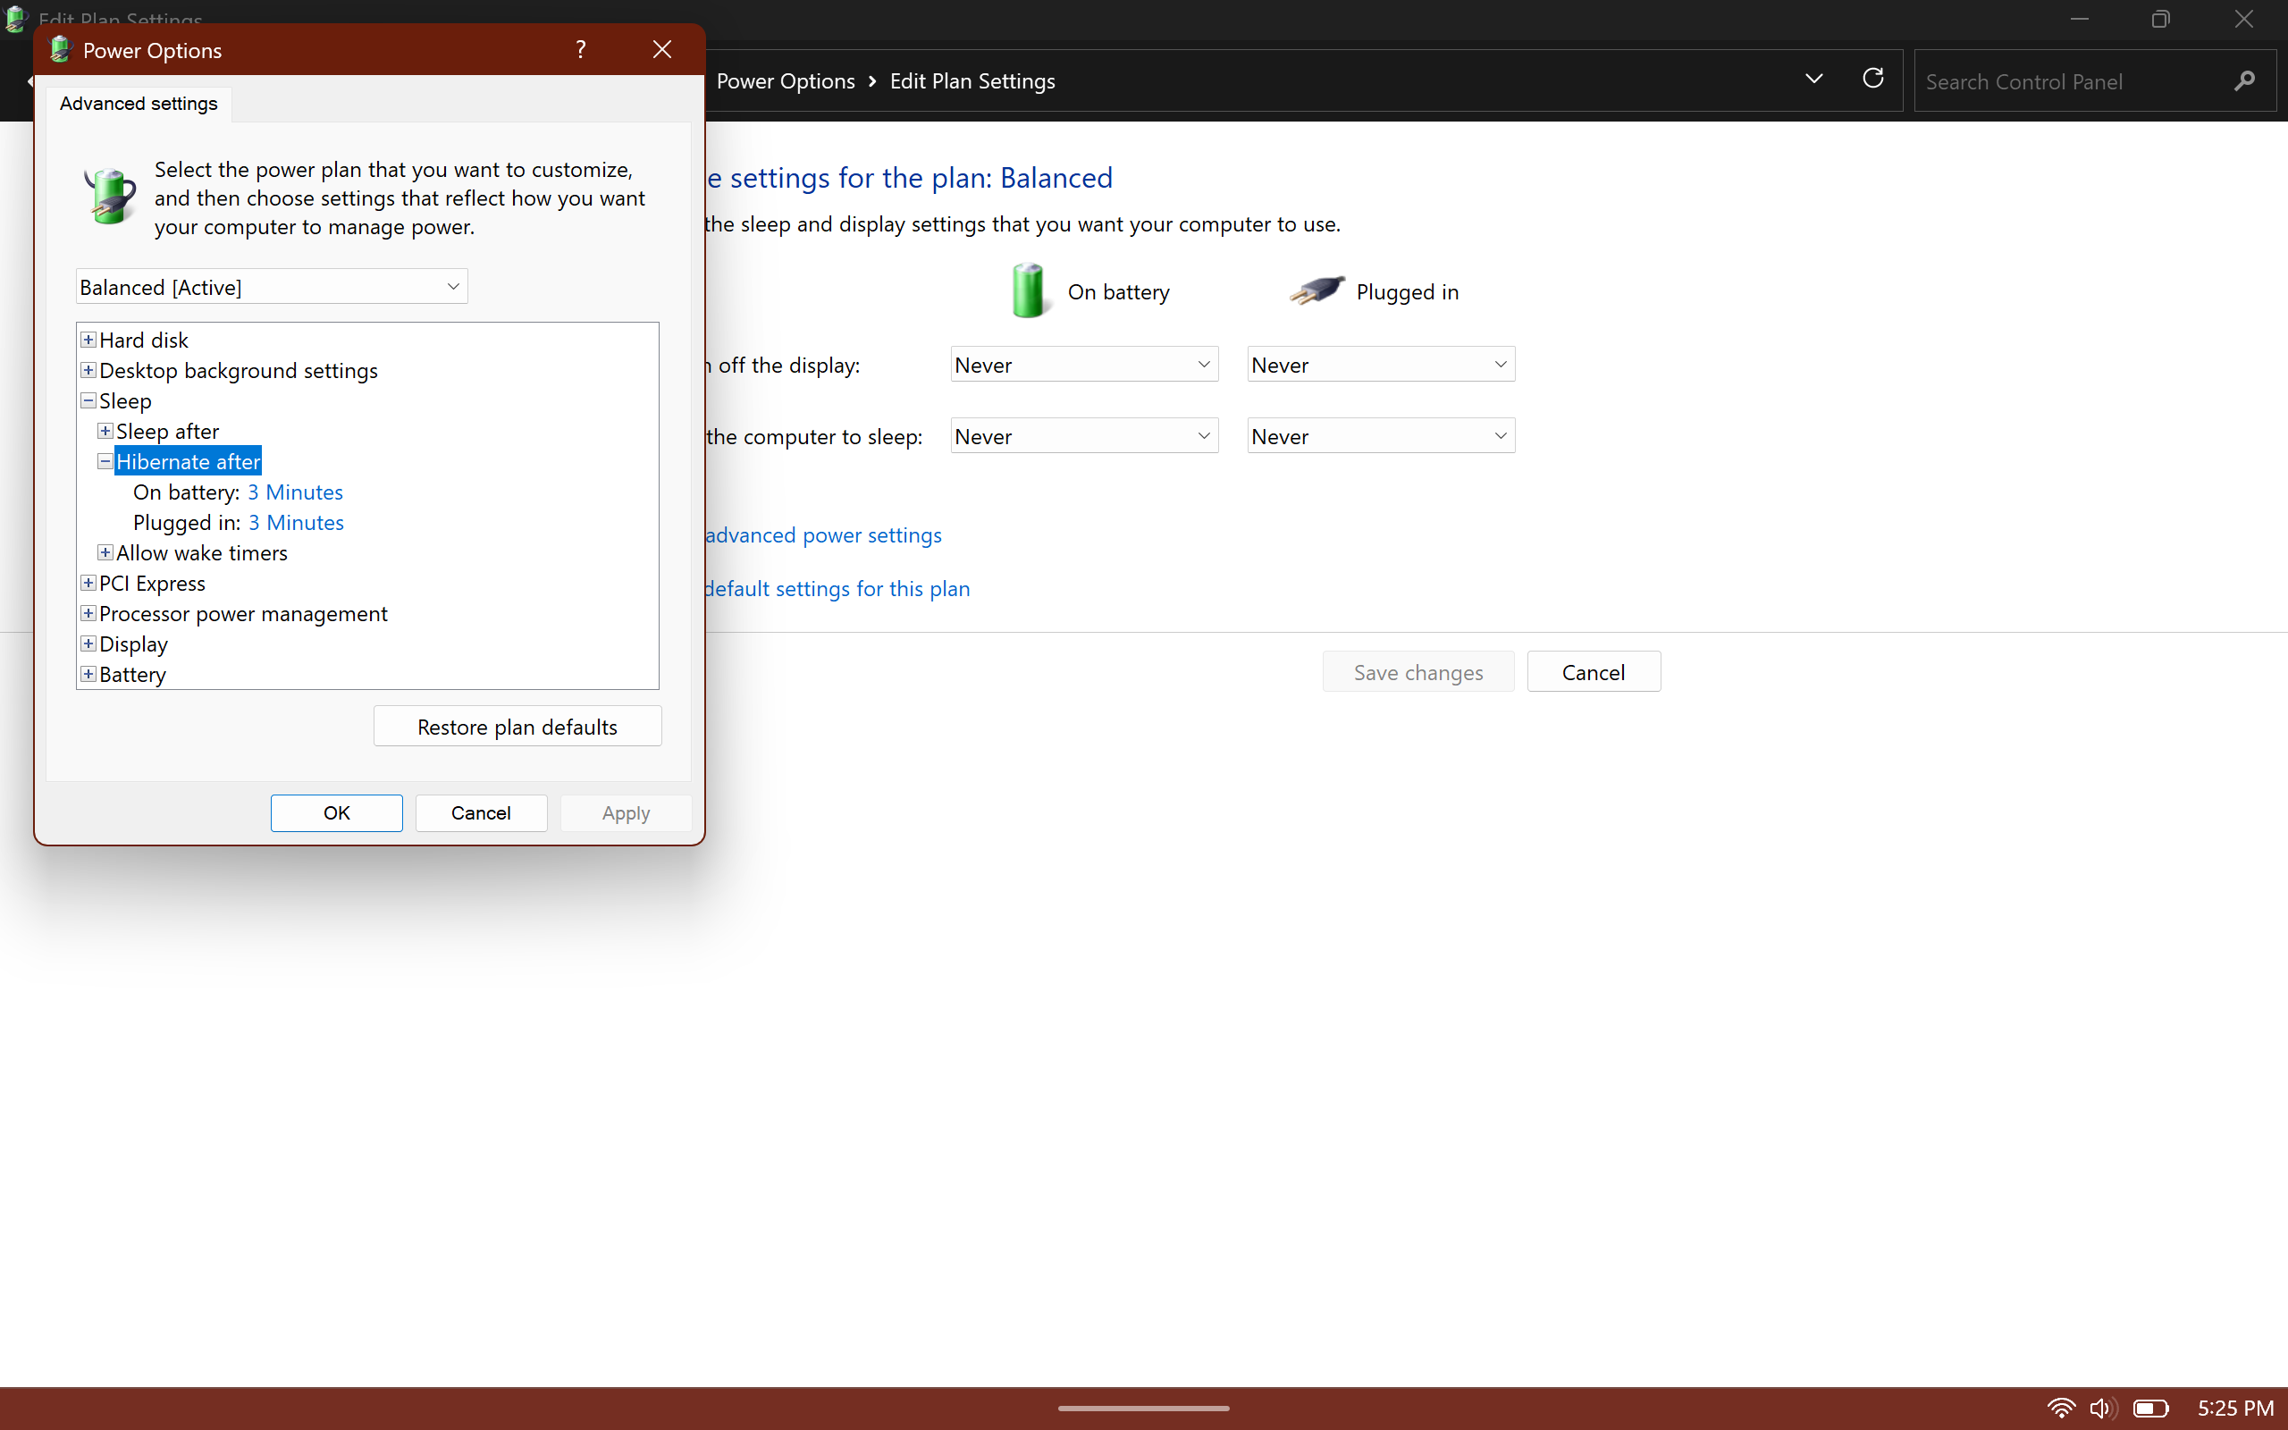Collapse the Sleep tree node
2288x1430 pixels.
coord(88,400)
